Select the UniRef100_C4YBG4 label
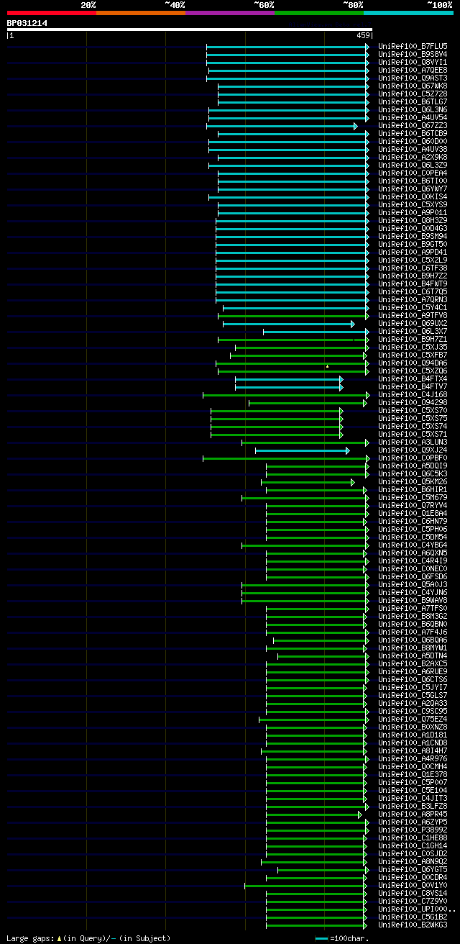The width and height of the screenshot is (460, 944). point(413,545)
